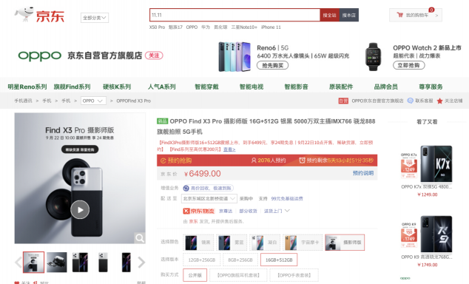The width and height of the screenshot is (469, 284).
Task: Open the 原装配件 menu
Action: pyautogui.click(x=341, y=87)
